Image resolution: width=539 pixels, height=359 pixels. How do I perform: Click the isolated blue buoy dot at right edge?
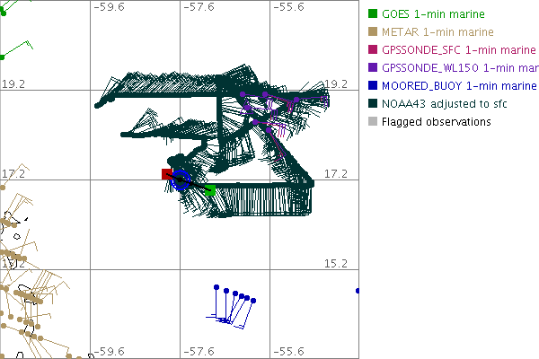[x=358, y=291]
